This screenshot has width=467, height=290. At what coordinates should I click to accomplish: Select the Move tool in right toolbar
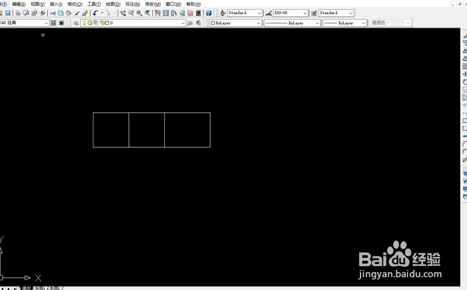[465, 74]
